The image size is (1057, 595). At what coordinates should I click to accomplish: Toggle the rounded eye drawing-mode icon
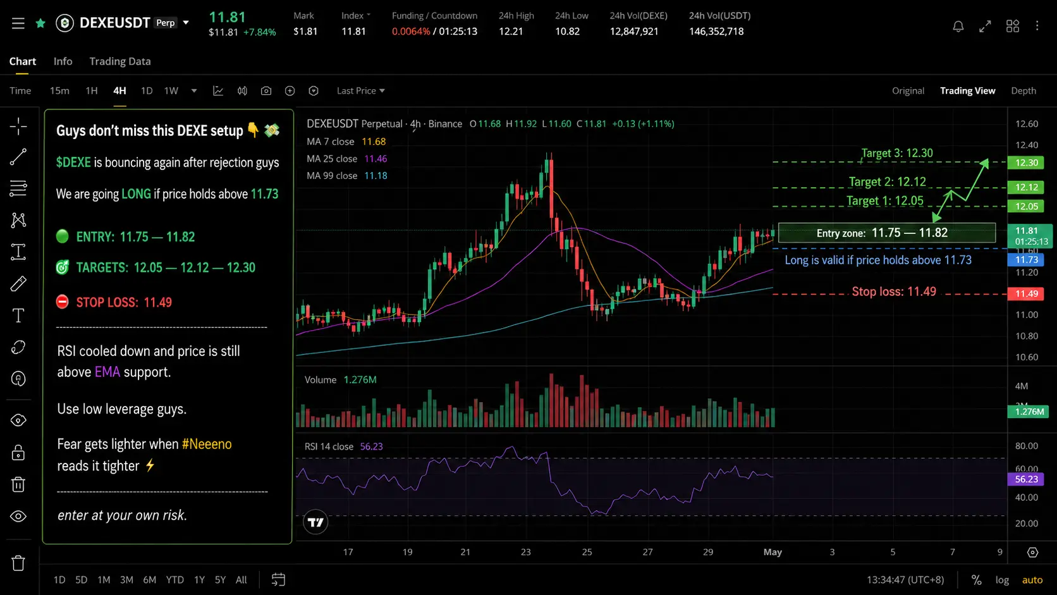point(18,420)
